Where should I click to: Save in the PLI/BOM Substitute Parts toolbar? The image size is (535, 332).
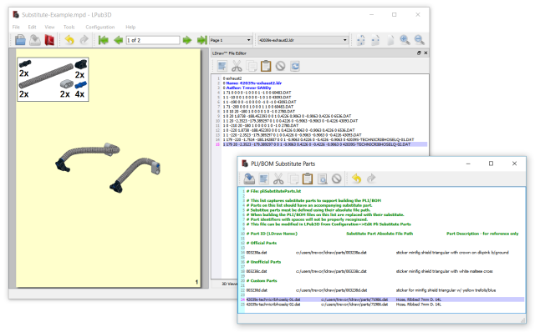point(249,179)
